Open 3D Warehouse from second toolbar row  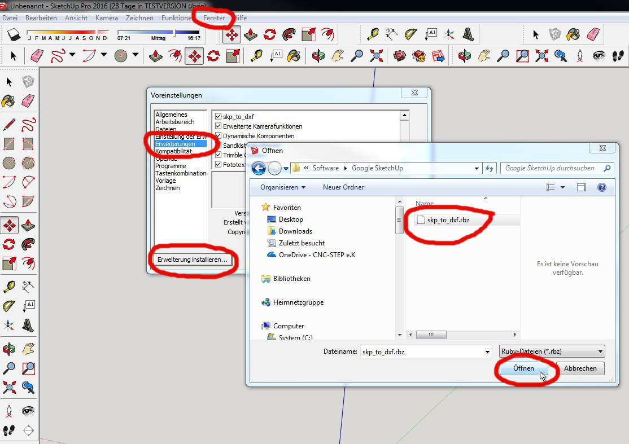point(400,56)
